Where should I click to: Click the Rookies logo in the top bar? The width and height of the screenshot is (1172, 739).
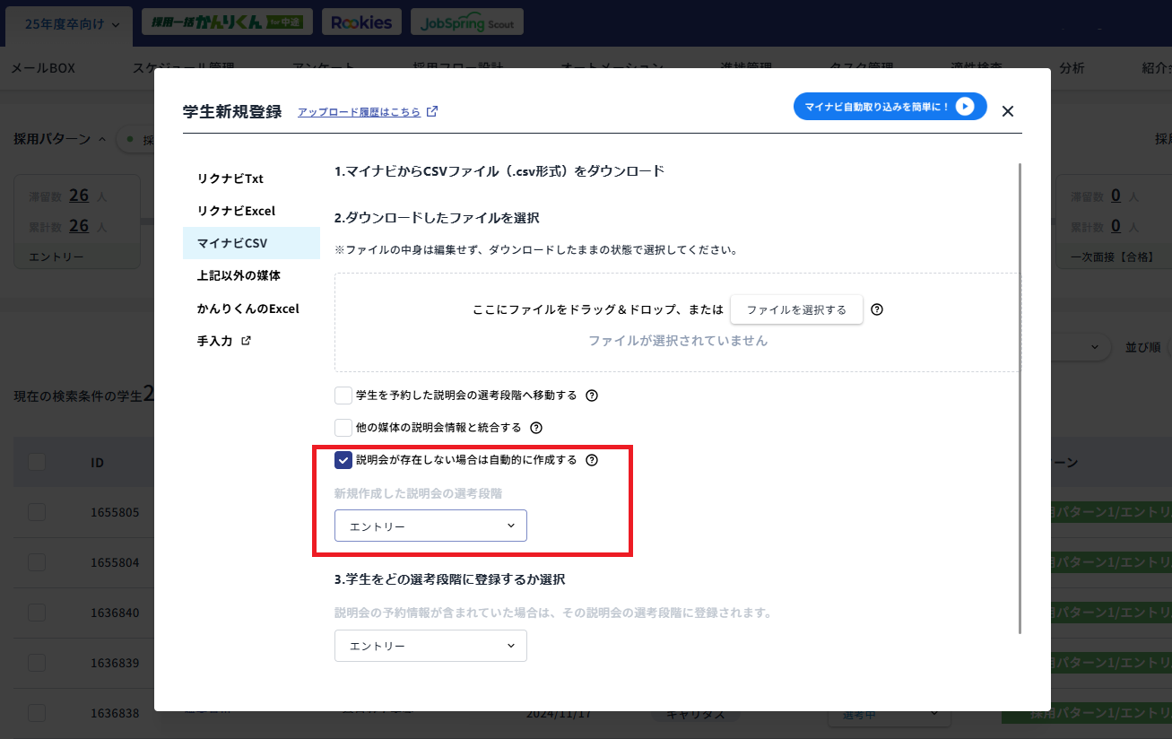coord(361,21)
